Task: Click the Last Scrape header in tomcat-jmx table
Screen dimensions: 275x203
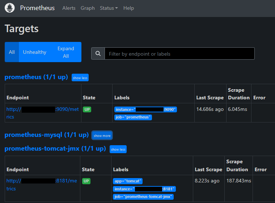Action: click(208, 169)
